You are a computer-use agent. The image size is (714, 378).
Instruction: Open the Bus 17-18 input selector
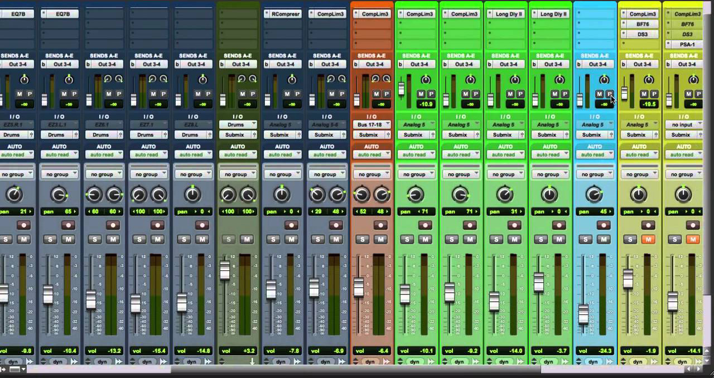tap(372, 124)
